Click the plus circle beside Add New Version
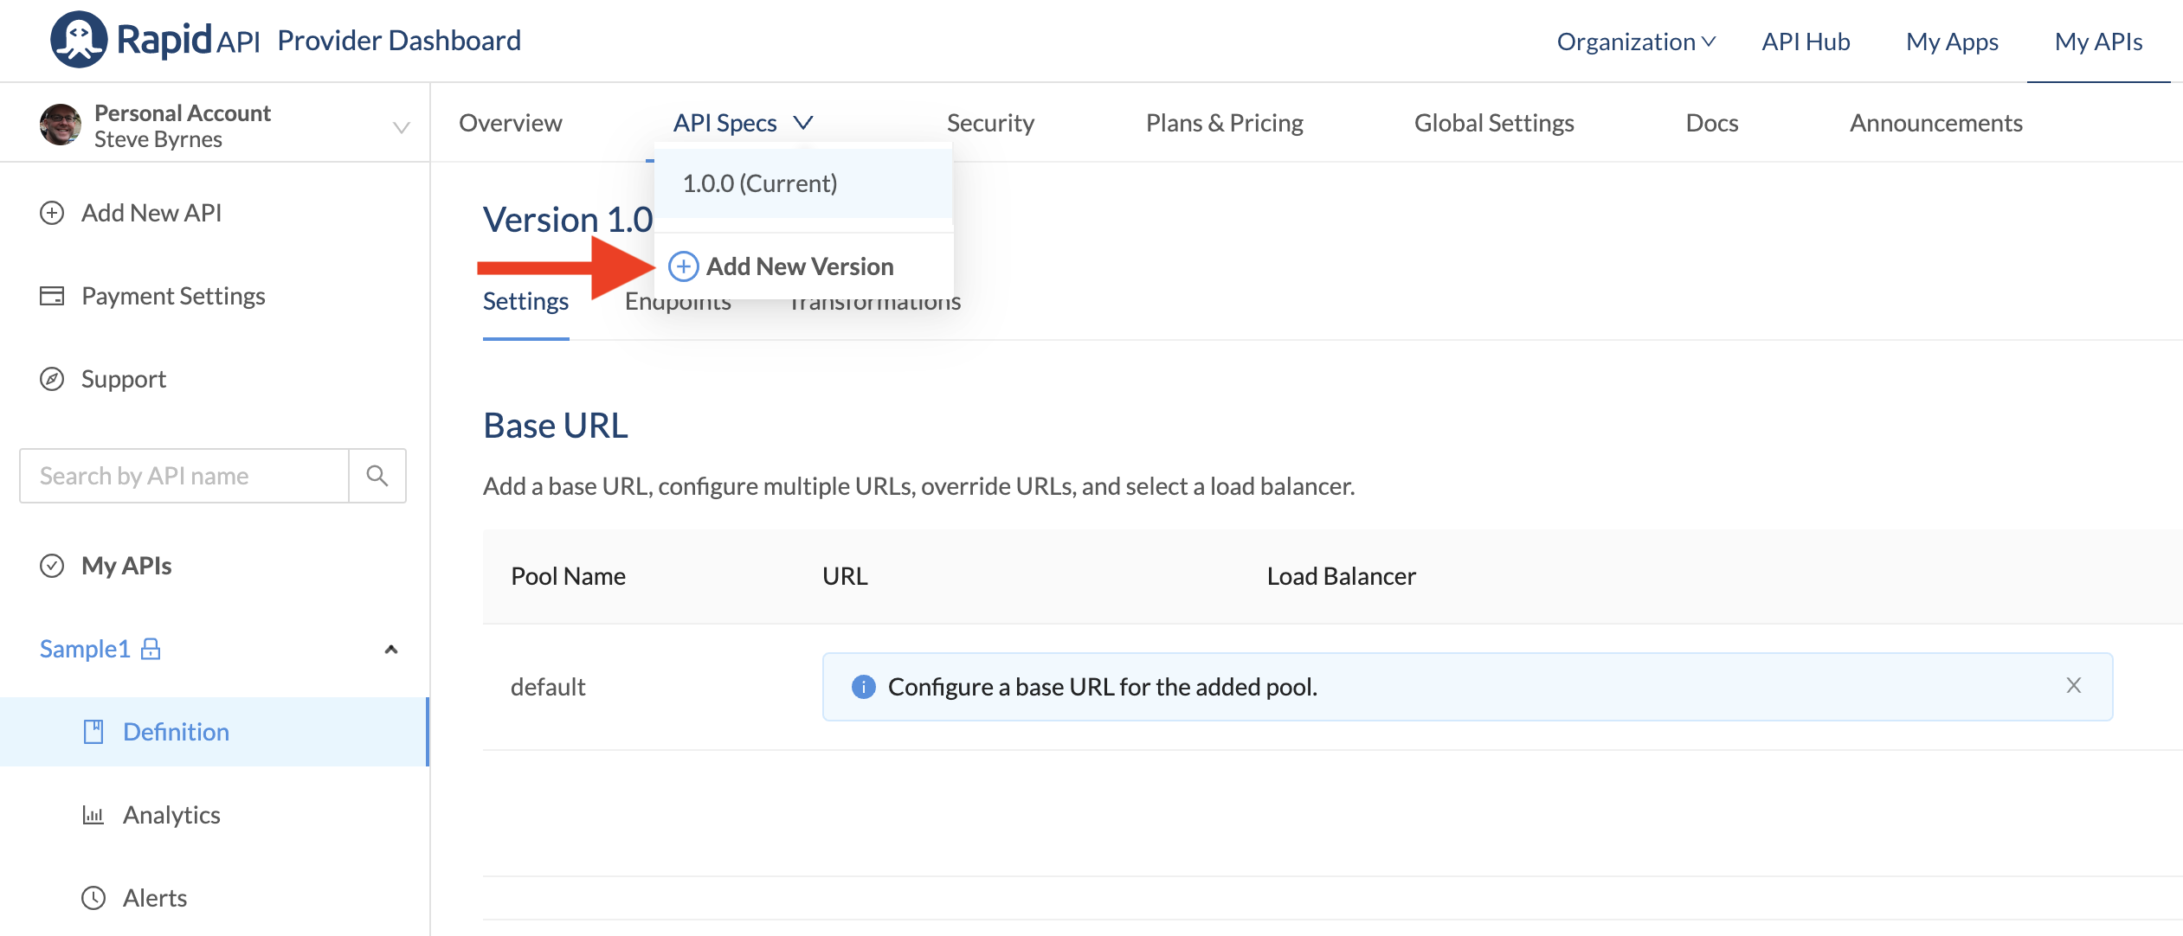2183x936 pixels. [x=684, y=266]
